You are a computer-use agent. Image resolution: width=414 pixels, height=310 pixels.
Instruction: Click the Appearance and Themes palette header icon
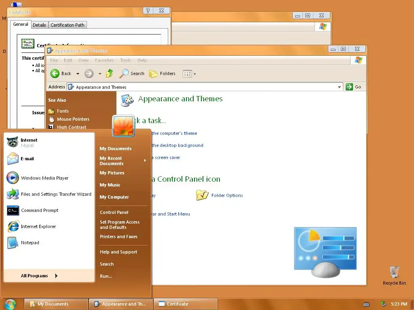click(x=127, y=101)
